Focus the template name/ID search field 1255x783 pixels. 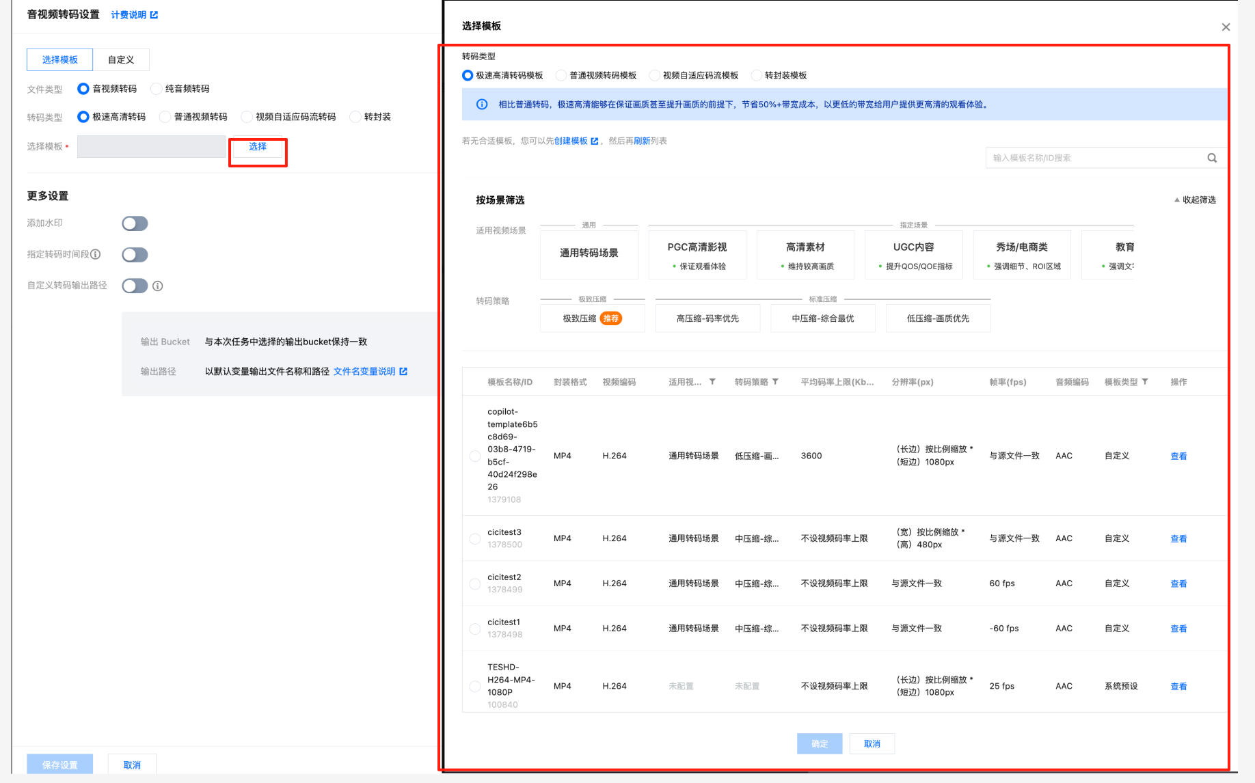(x=1094, y=158)
